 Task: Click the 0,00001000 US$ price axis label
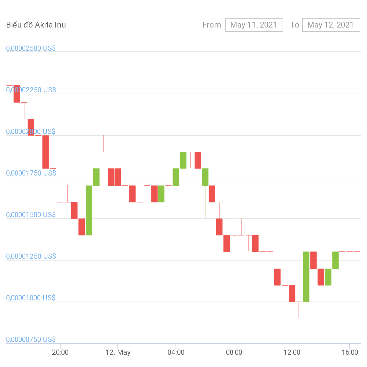pyautogui.click(x=31, y=298)
